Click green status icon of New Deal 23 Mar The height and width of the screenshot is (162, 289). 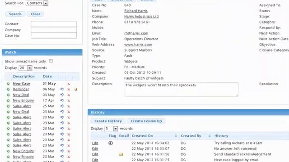[x=8, y=112]
